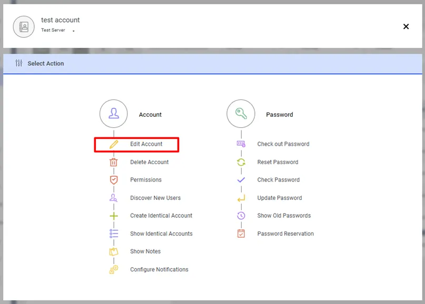The image size is (425, 304).
Task: Open Password Reservation
Action: (x=285, y=234)
